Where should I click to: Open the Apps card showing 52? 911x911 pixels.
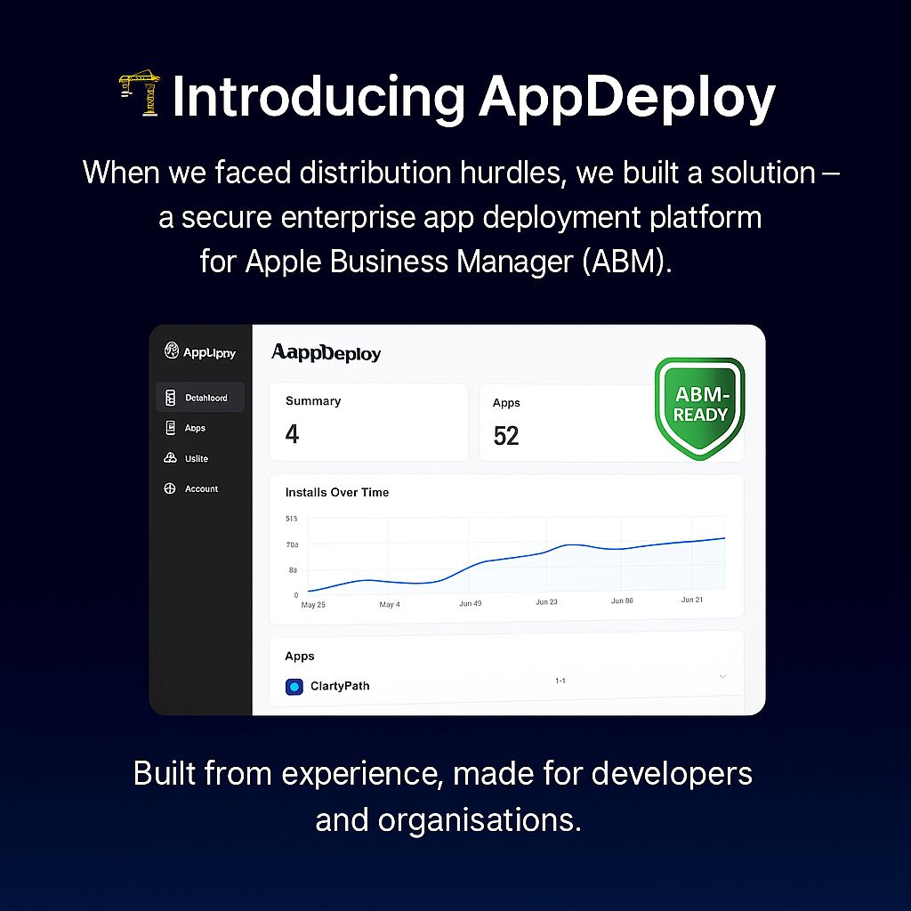pyautogui.click(x=560, y=423)
